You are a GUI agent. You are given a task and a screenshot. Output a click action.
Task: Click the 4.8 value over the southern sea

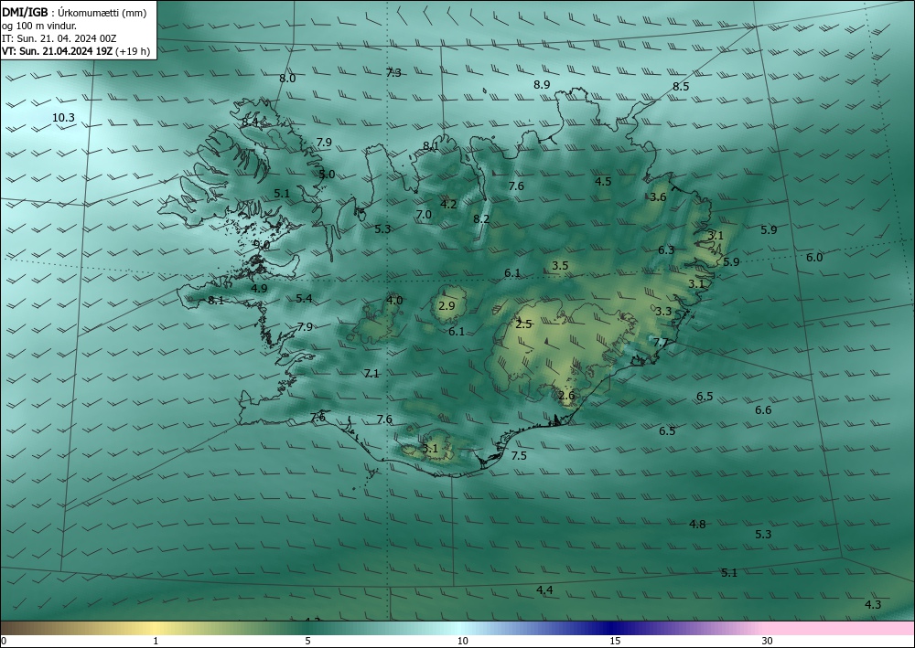pyautogui.click(x=696, y=525)
